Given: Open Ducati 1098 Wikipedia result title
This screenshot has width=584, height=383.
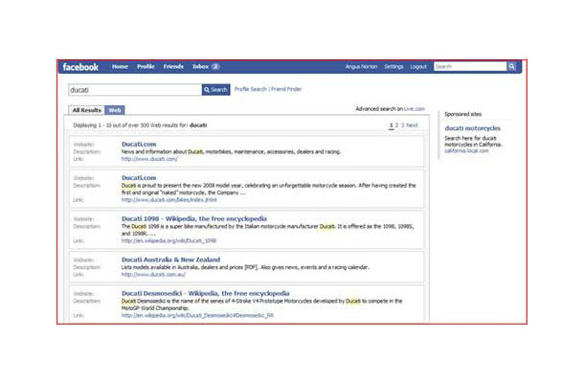Looking at the screenshot, I should pyautogui.click(x=194, y=218).
